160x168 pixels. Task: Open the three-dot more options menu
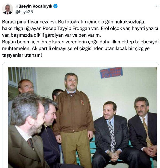[x=156, y=6]
